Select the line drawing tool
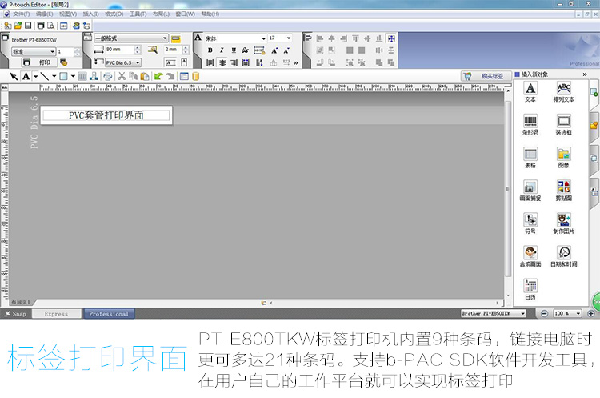 tap(45, 76)
